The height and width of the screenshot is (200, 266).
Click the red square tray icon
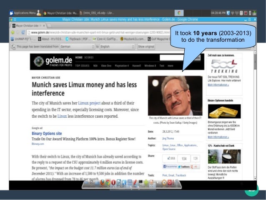click(246, 13)
